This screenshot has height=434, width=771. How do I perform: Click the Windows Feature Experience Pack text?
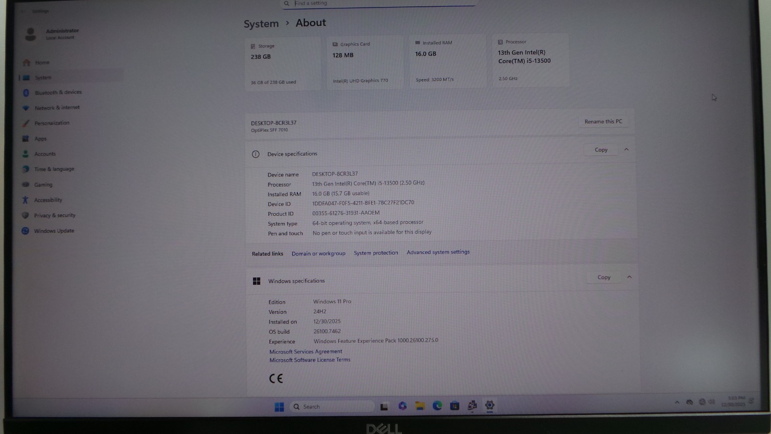376,340
